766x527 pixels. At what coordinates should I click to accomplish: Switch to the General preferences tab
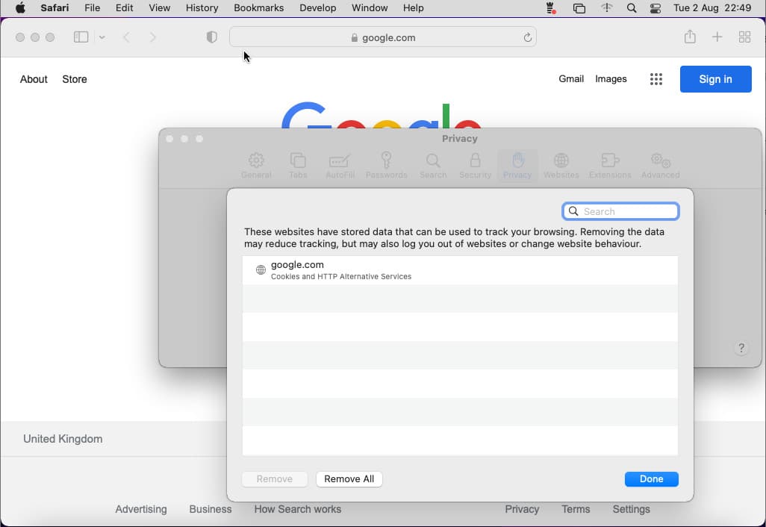[x=256, y=166]
